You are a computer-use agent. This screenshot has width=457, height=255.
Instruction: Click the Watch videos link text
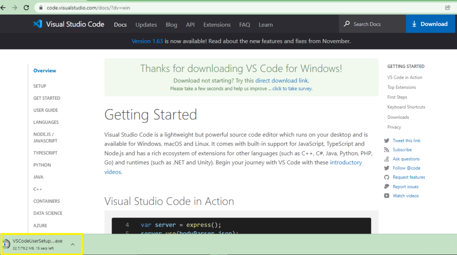pos(405,196)
